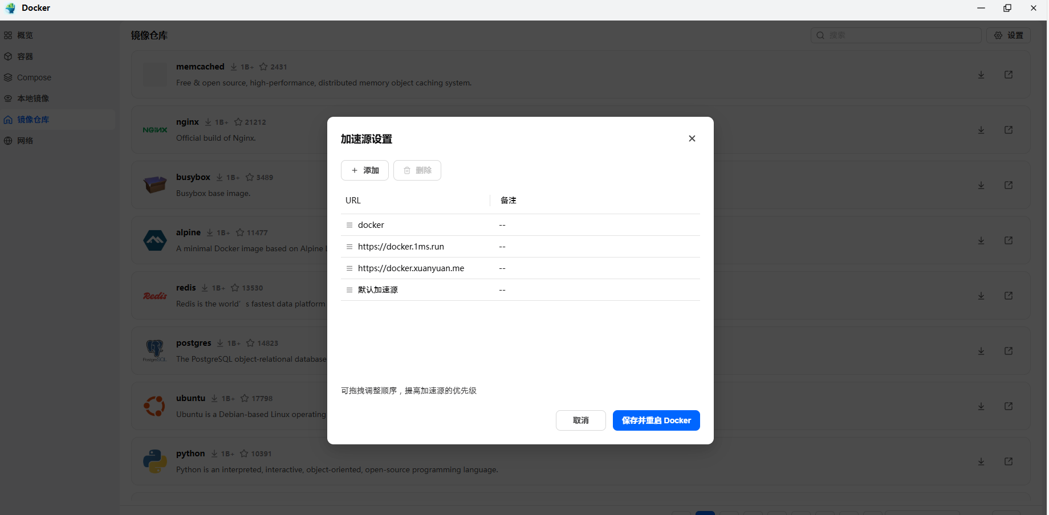Click the alpine logo
This screenshot has height=515, width=1049.
[x=155, y=240]
